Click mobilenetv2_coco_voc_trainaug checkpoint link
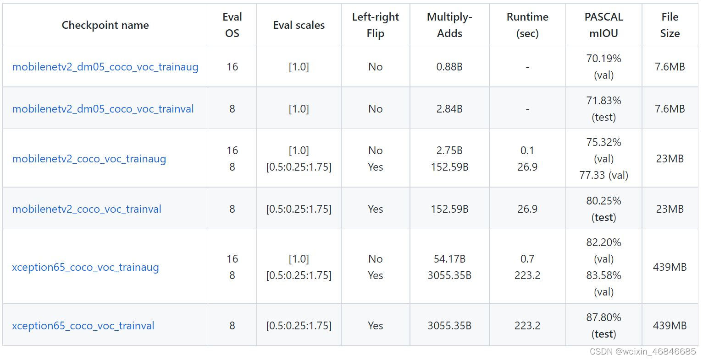 point(89,159)
